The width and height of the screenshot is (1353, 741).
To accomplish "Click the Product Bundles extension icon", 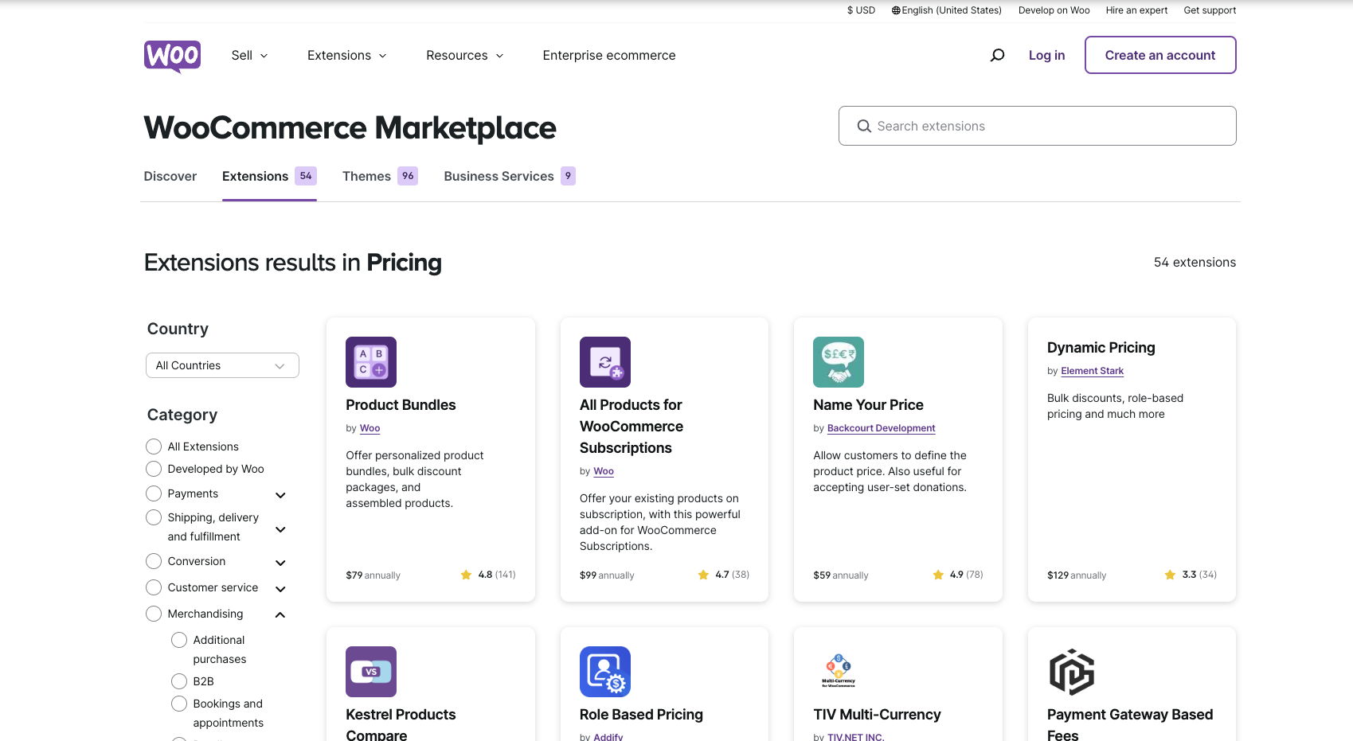I will [x=371, y=362].
